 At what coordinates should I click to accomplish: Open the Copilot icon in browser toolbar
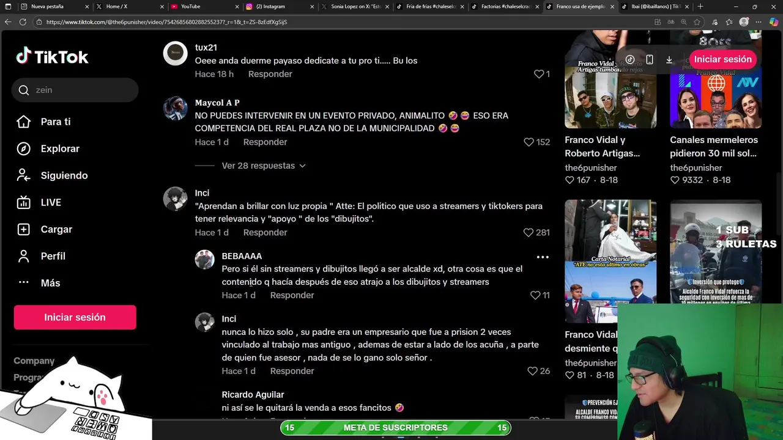[774, 21]
